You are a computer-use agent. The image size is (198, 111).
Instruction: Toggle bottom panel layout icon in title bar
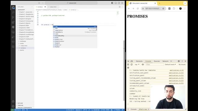(116, 3)
